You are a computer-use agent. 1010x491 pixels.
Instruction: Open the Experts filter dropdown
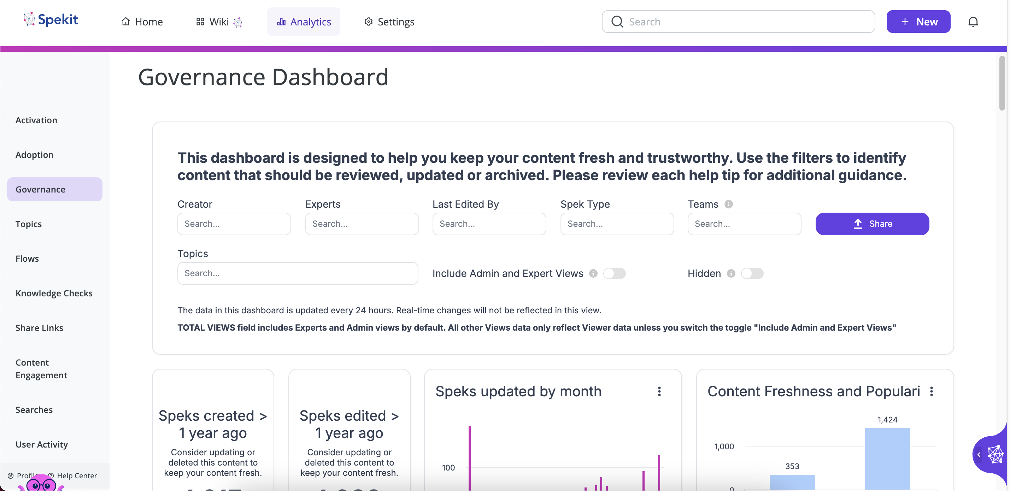tap(362, 224)
